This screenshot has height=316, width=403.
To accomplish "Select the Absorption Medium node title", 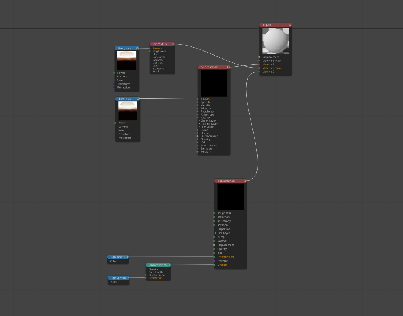I will tap(159, 265).
